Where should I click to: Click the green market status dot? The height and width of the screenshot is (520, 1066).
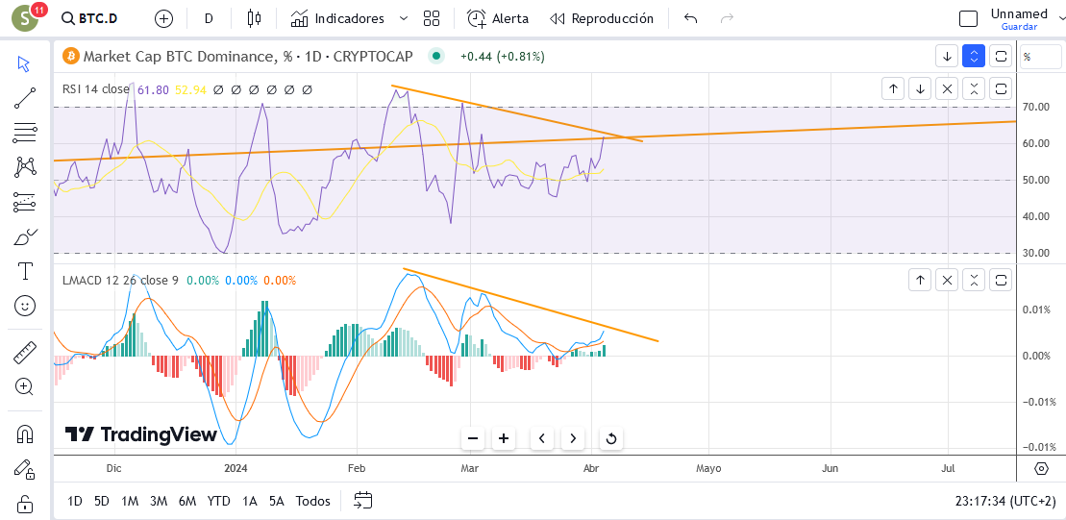436,57
